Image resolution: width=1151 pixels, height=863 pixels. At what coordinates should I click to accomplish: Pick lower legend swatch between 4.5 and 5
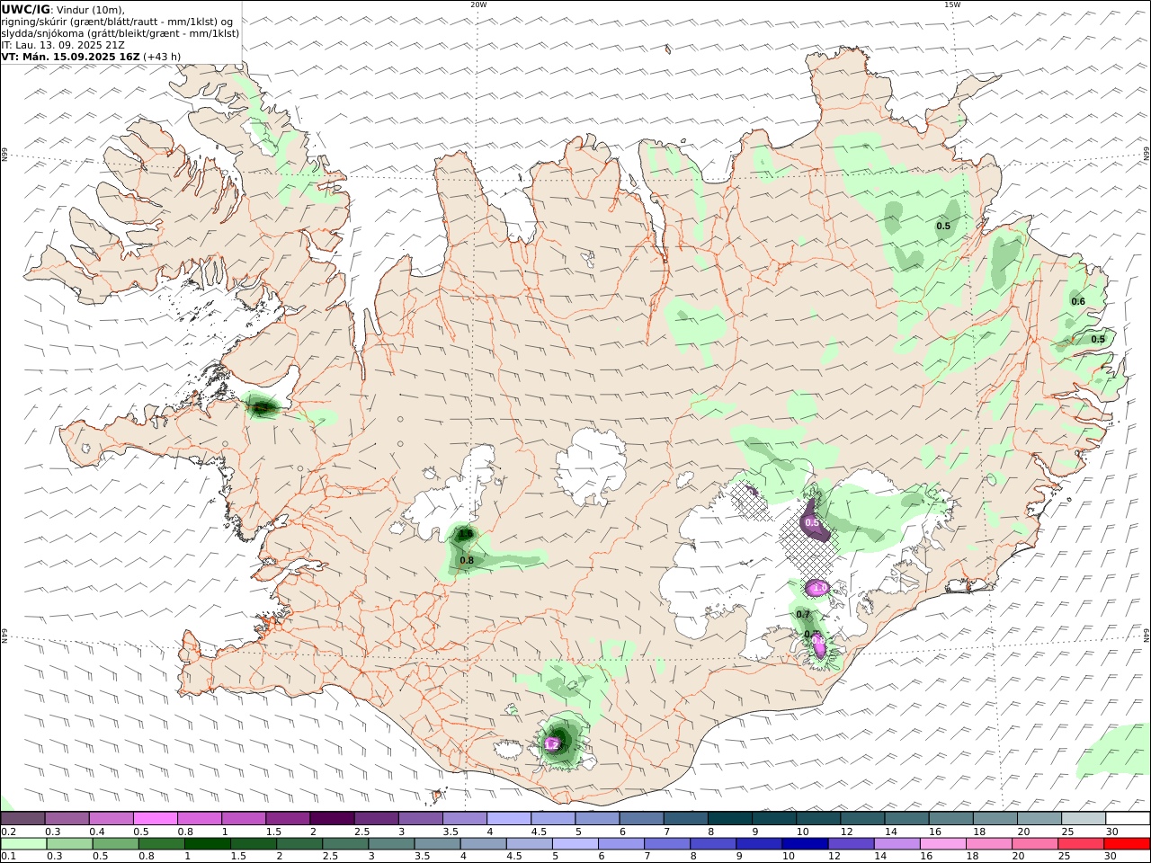[529, 844]
